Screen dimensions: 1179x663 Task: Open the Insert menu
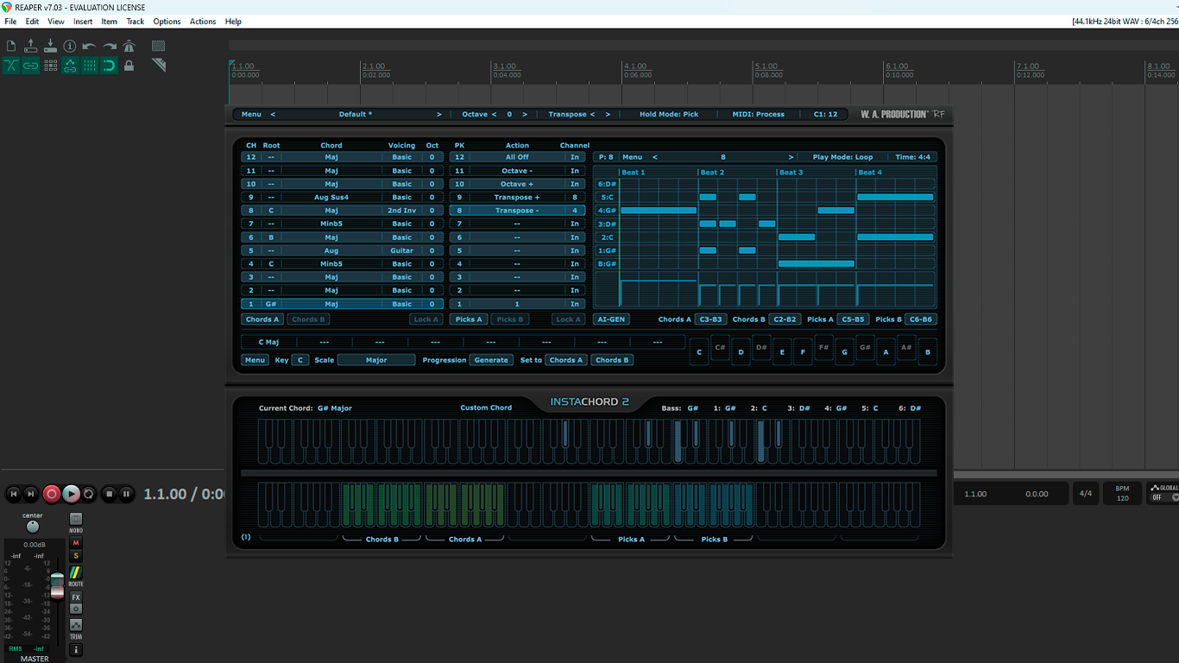click(x=83, y=22)
